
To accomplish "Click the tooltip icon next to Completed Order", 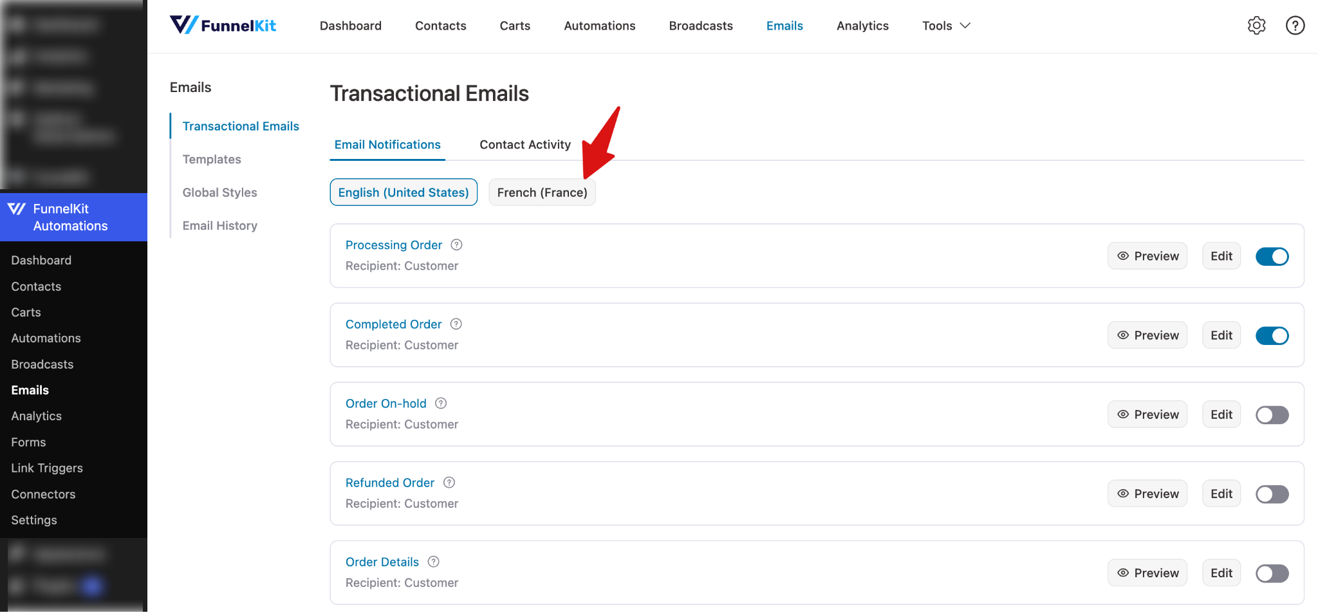I will click(x=456, y=324).
